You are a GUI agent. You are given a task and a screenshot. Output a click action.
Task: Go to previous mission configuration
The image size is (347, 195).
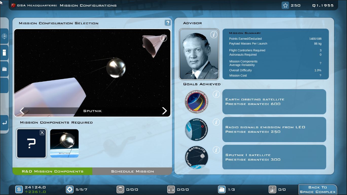[x=22, y=111]
